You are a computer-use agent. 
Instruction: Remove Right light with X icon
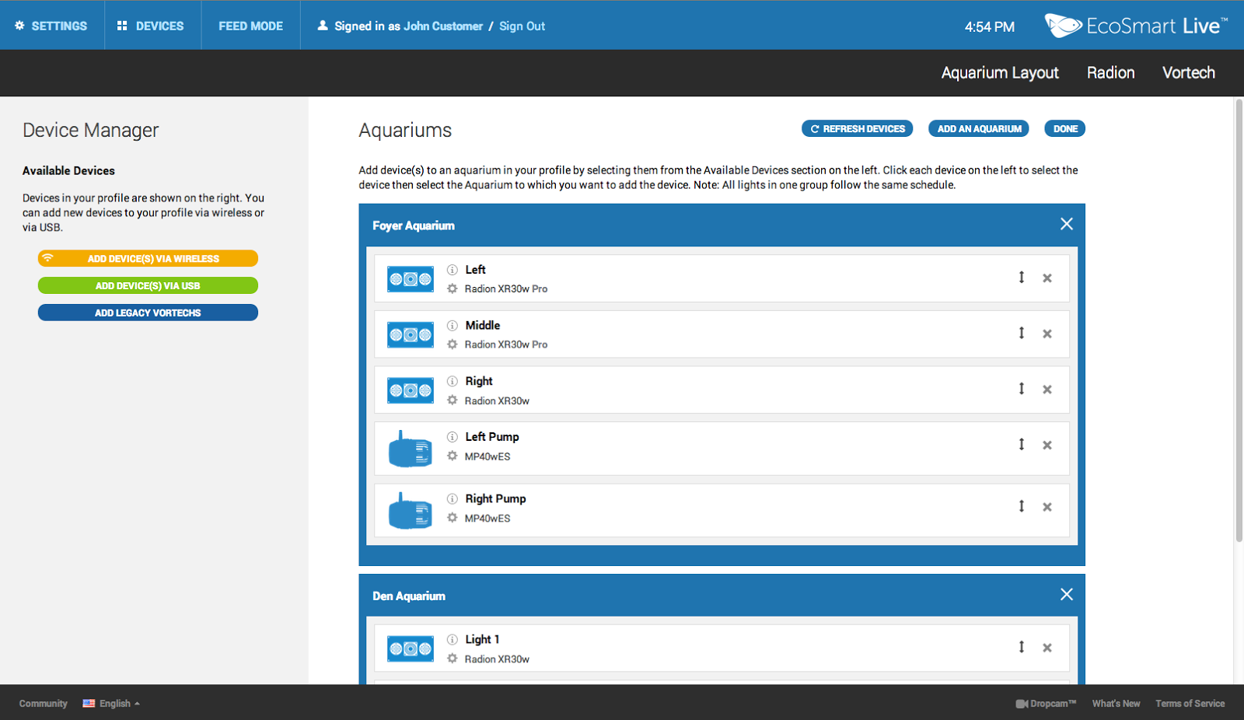(x=1047, y=390)
